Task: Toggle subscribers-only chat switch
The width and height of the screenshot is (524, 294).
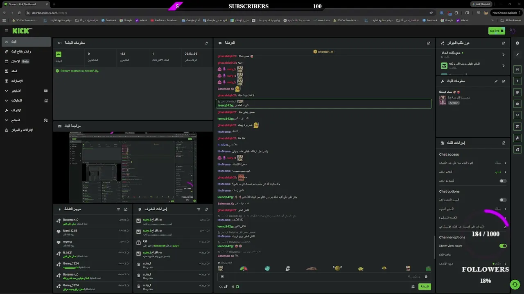Action: click(503, 181)
